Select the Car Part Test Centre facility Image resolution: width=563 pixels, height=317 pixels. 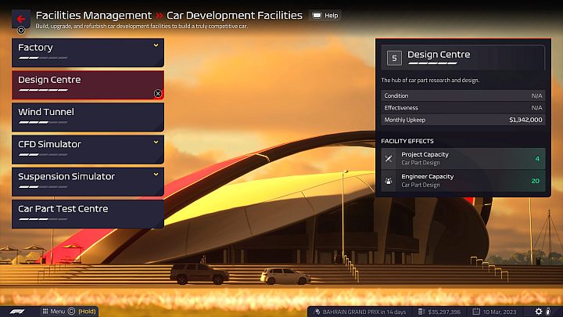88,213
